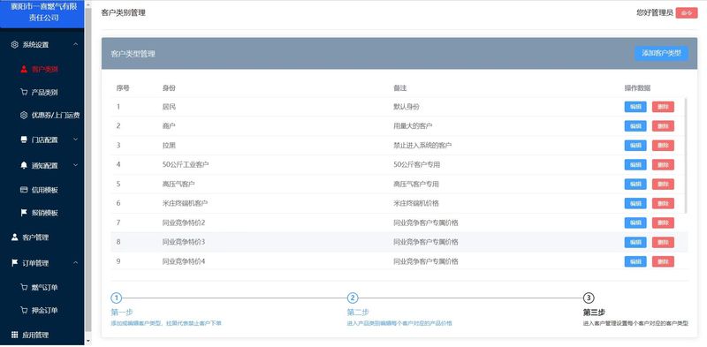Viewport: 707px width, 347px height.
Task: Delete the 50公斤工业客户 row
Action: (x=663, y=165)
